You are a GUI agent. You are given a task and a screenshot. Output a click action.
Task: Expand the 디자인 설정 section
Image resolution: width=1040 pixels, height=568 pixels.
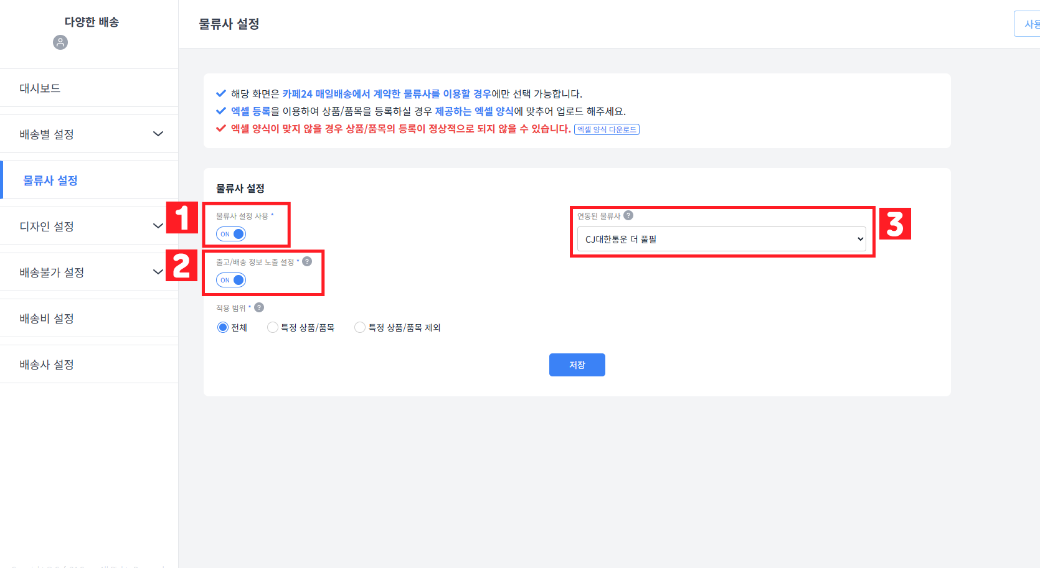89,225
